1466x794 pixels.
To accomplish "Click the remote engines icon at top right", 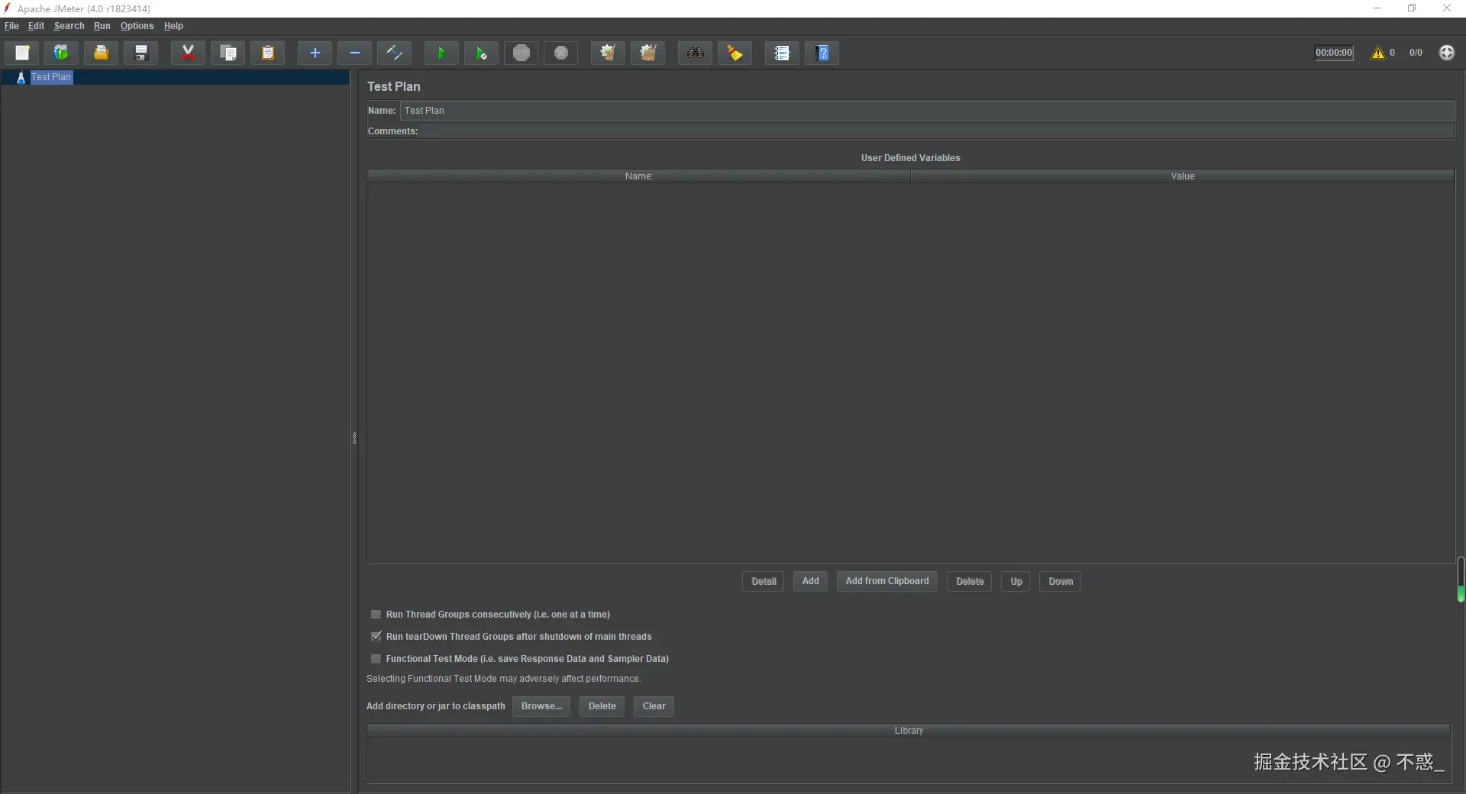I will coord(1447,53).
